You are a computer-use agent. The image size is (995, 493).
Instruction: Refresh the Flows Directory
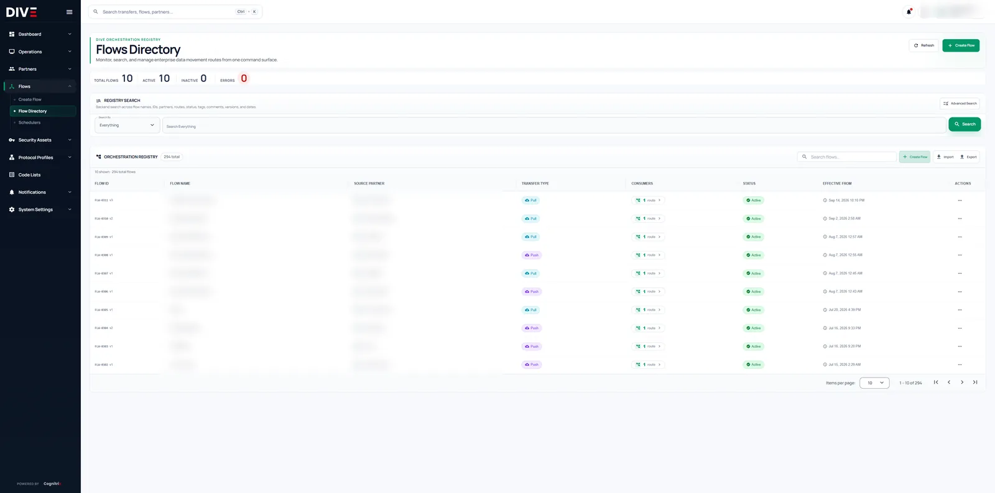coord(923,45)
